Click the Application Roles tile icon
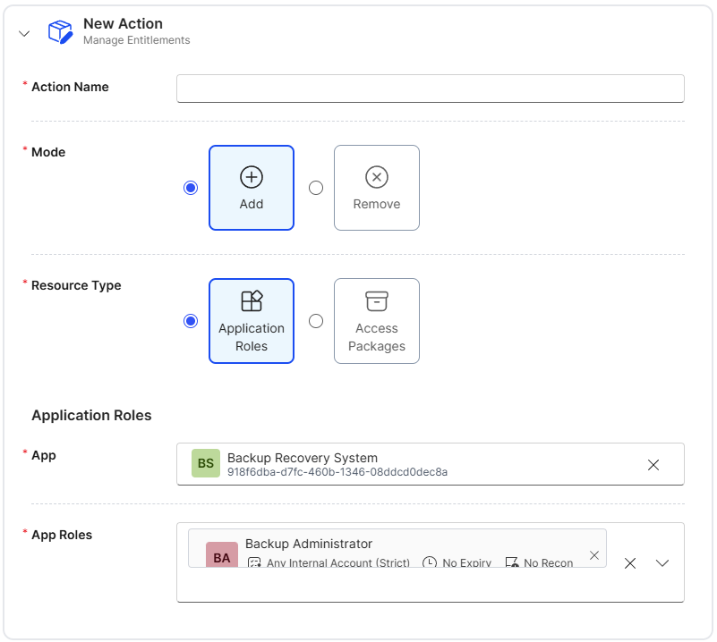The height and width of the screenshot is (642, 717). click(252, 301)
